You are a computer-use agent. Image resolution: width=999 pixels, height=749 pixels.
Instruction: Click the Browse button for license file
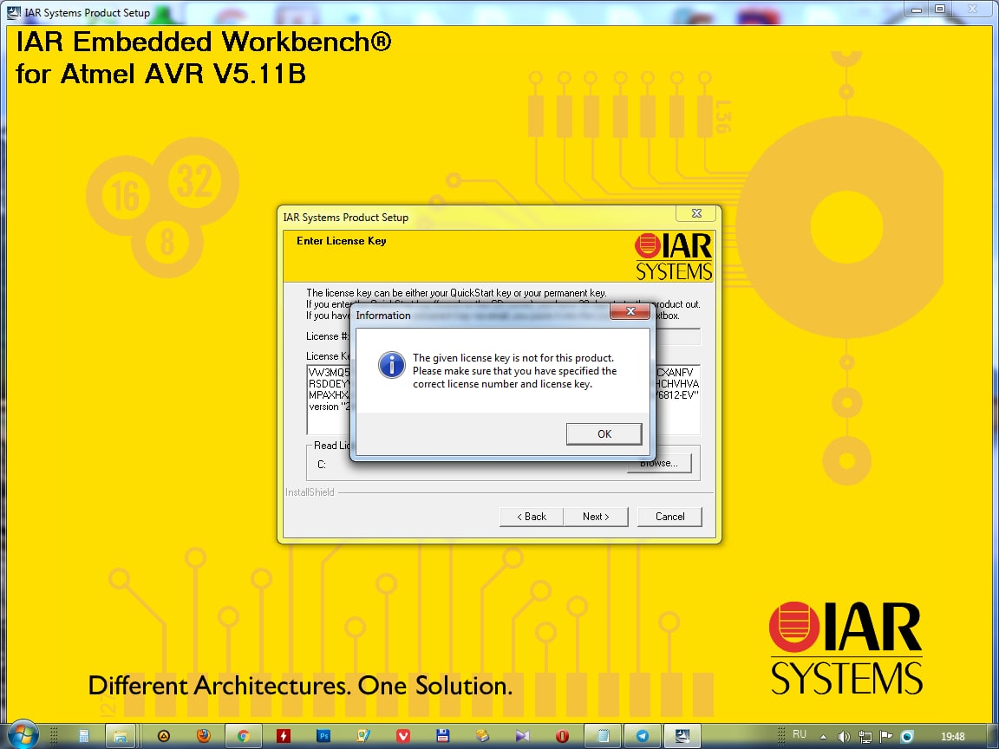tap(659, 463)
